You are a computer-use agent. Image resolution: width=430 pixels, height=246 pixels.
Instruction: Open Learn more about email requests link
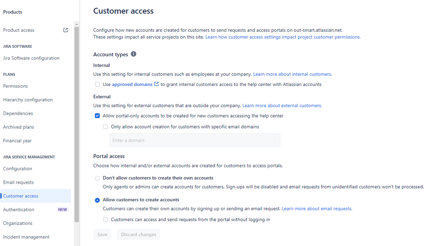(317, 209)
